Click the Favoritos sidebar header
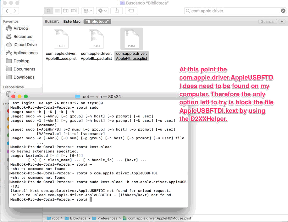Image resolution: width=288 pixels, height=222 pixels. coord(11,21)
